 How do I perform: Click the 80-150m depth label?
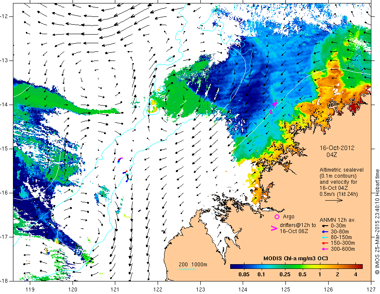coord(341,237)
